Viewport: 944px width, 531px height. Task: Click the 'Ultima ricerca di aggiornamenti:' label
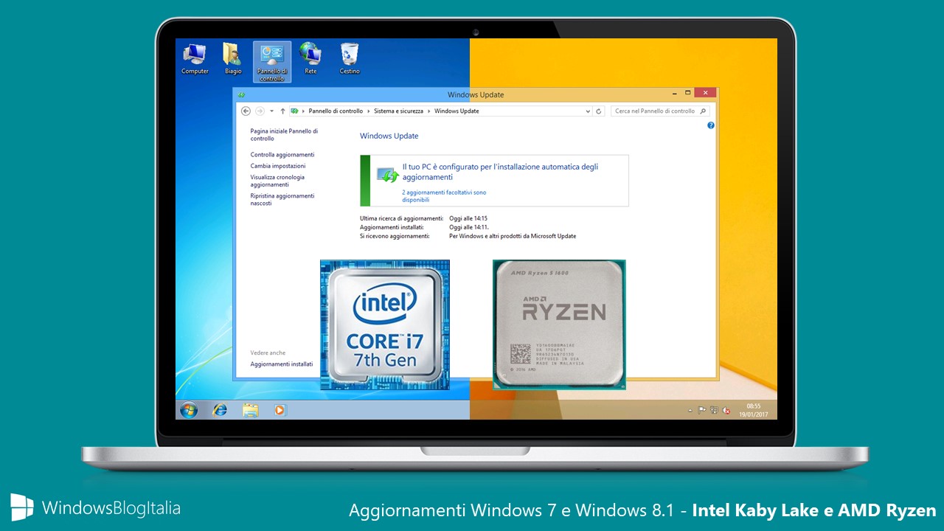click(401, 218)
